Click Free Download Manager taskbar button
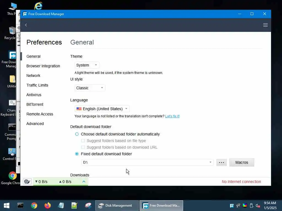282x211 pixels. [x=161, y=206]
